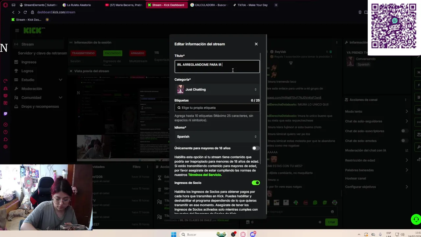
Task: Click the TRANSMITIENDO session status badge
Action: 83,53
